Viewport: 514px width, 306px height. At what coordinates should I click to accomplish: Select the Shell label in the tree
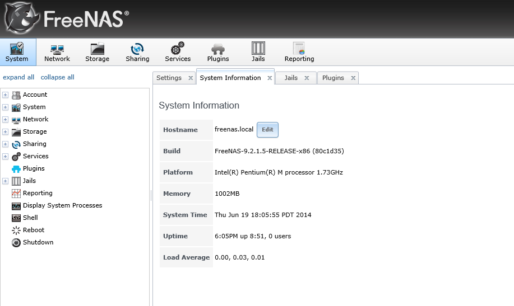[30, 218]
